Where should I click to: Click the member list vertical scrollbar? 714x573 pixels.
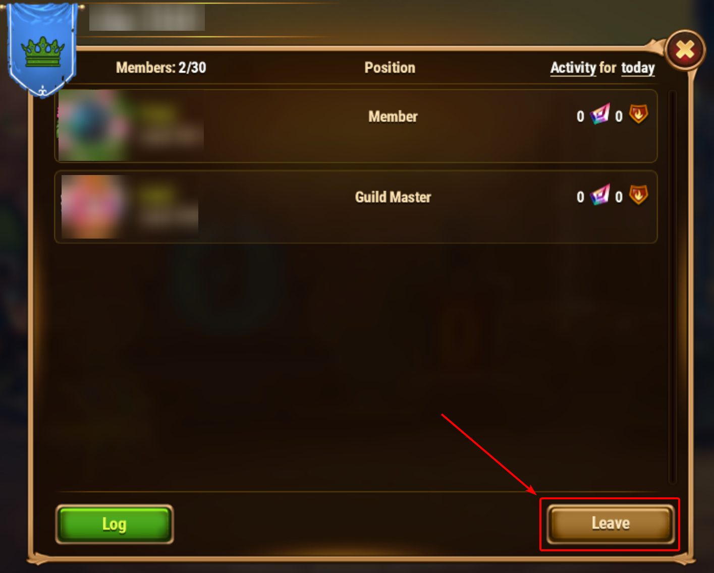tap(672, 287)
